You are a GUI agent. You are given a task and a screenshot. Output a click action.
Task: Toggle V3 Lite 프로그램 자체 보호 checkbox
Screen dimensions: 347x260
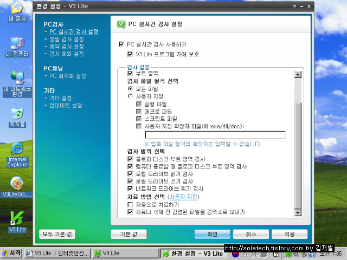point(130,54)
